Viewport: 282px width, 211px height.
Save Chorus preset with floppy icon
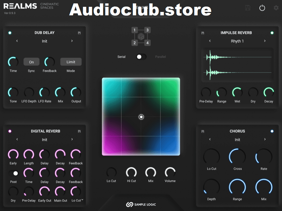pos(203,131)
